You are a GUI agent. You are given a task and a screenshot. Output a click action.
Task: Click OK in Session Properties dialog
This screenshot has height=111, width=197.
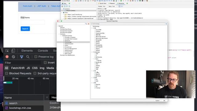[x=164, y=101]
